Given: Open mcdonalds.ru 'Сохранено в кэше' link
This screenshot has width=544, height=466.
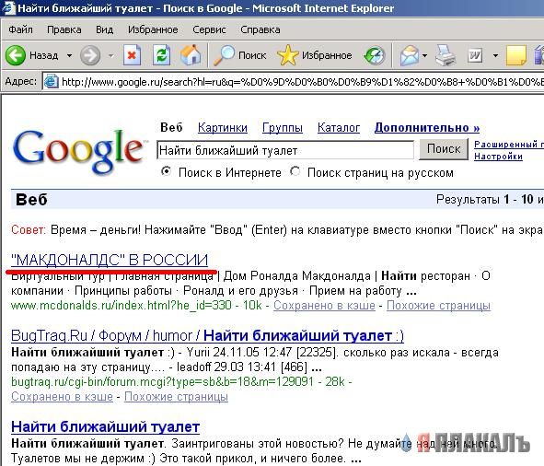Looking at the screenshot, I should [x=324, y=306].
